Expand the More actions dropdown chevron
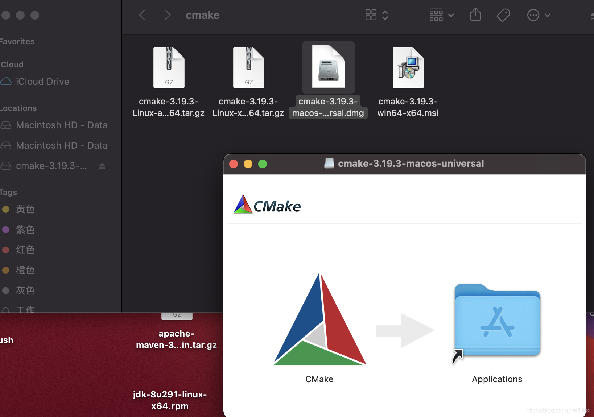 coord(548,15)
